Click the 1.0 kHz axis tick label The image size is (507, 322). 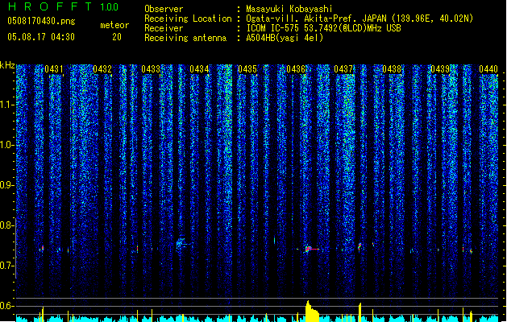[6, 145]
